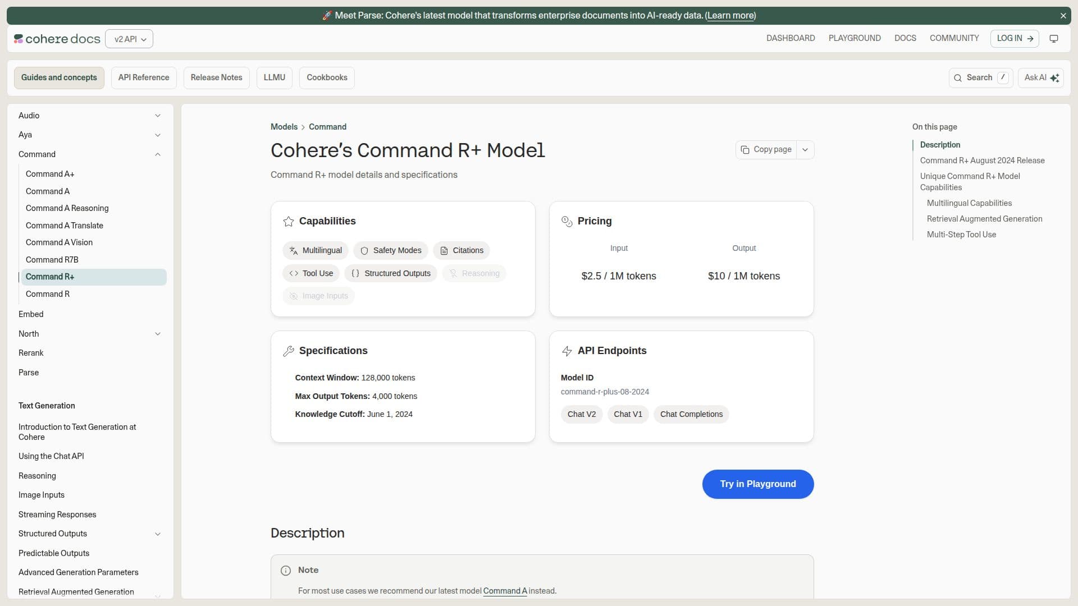This screenshot has height=606, width=1078.
Task: Click the Try in Playground button
Action: 758,484
